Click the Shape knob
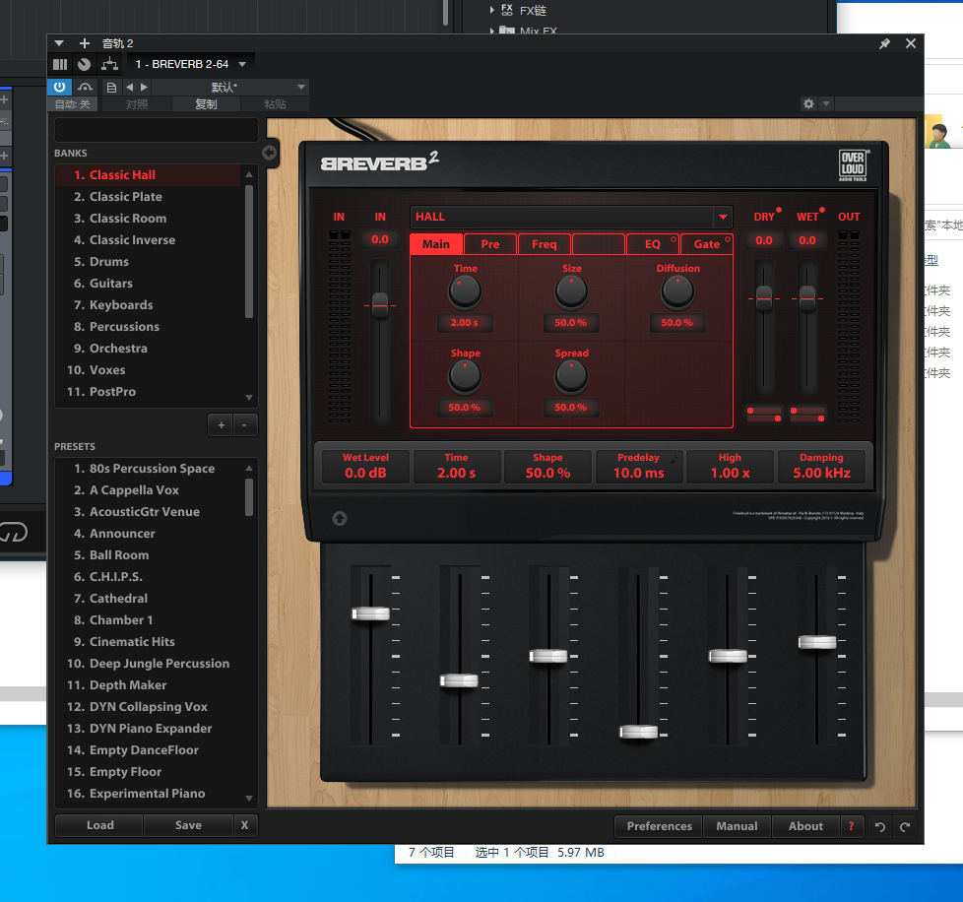The image size is (963, 902). (465, 376)
